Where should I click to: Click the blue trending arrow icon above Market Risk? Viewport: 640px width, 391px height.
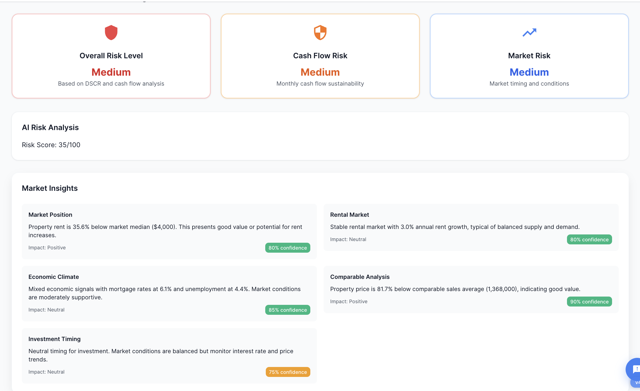tap(529, 32)
